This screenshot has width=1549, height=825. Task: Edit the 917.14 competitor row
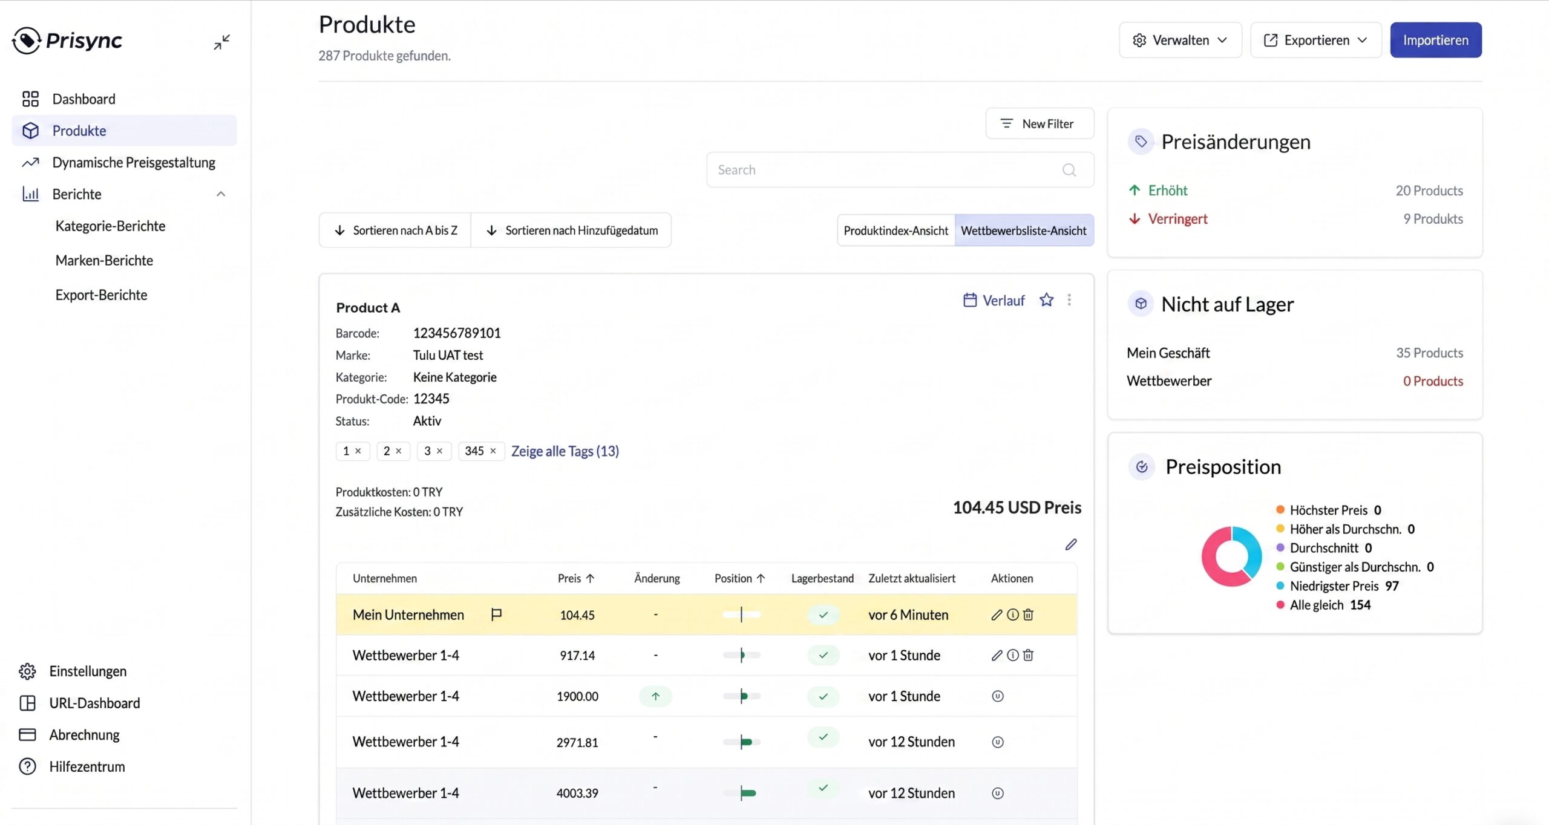(x=997, y=655)
